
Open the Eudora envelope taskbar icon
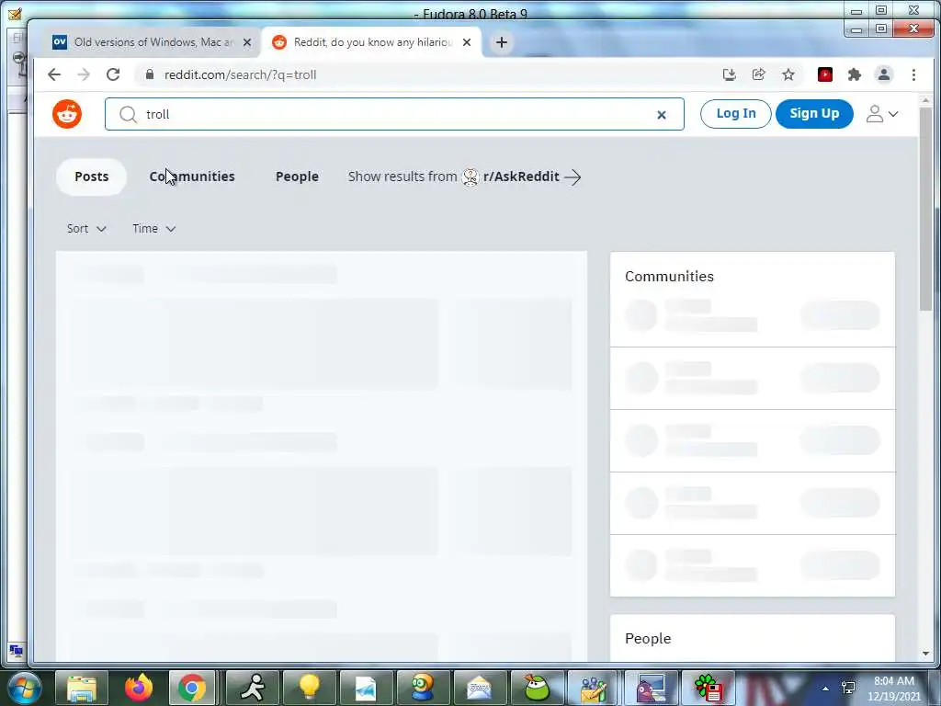click(480, 688)
